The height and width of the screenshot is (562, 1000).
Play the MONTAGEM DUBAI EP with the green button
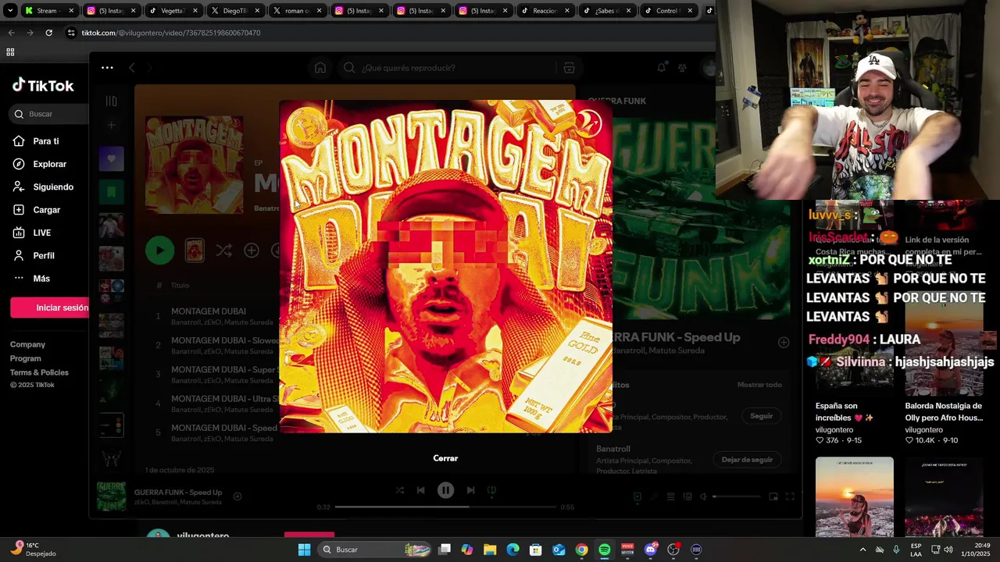point(159,251)
